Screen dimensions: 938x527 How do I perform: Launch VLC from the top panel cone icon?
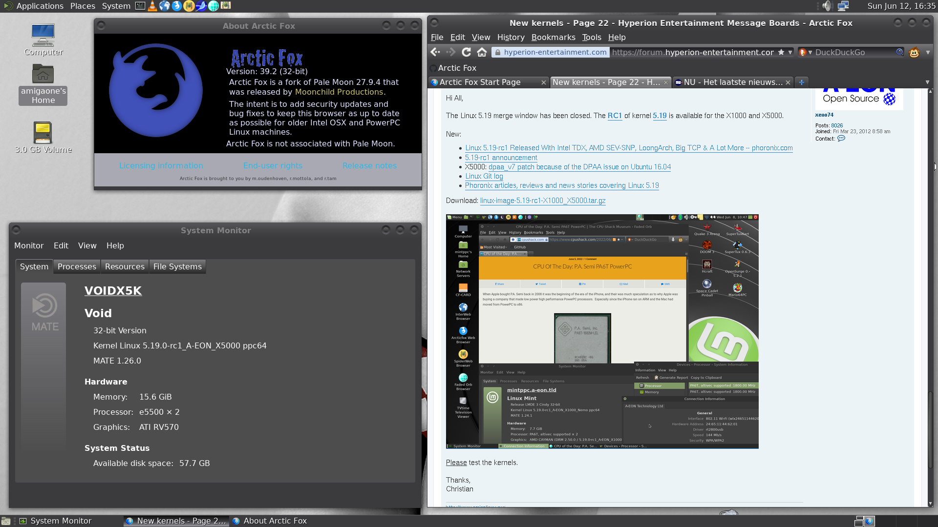click(152, 6)
